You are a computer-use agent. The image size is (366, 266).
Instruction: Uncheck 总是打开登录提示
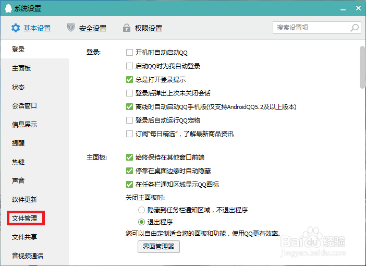129,79
